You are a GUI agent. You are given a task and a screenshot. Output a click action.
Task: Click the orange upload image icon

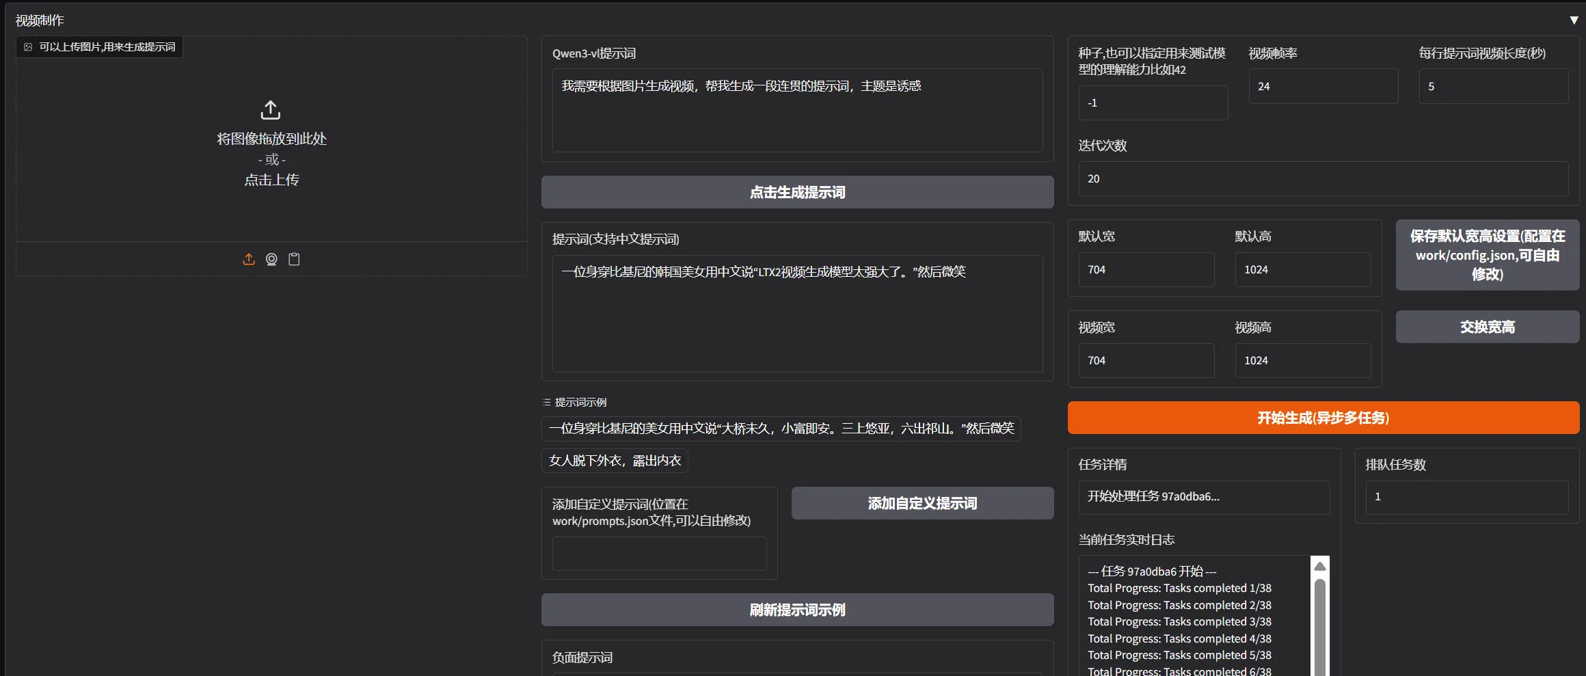[248, 259]
